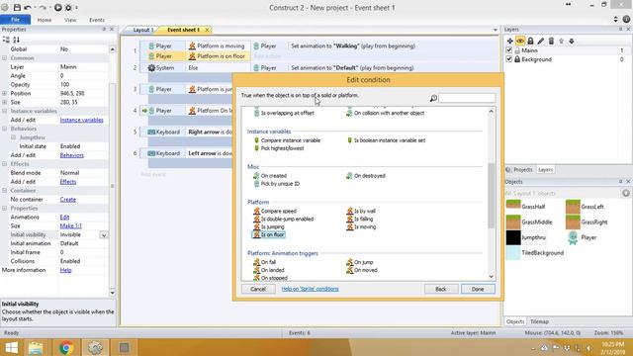Sort properties alphabetically with A-Z icon
Screen dimensions: 633x356
[16, 40]
